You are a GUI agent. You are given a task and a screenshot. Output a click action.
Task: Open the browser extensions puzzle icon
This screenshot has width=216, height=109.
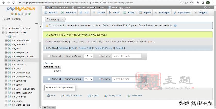pyautogui.click(x=198, y=3)
